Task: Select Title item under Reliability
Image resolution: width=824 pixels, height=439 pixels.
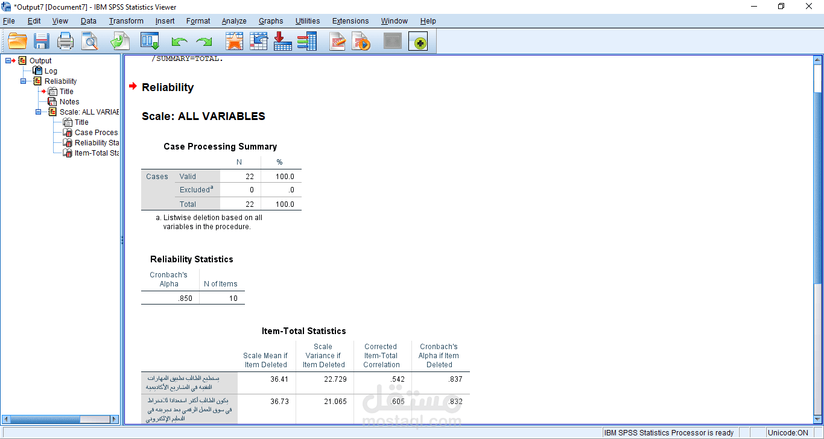Action: (x=66, y=91)
